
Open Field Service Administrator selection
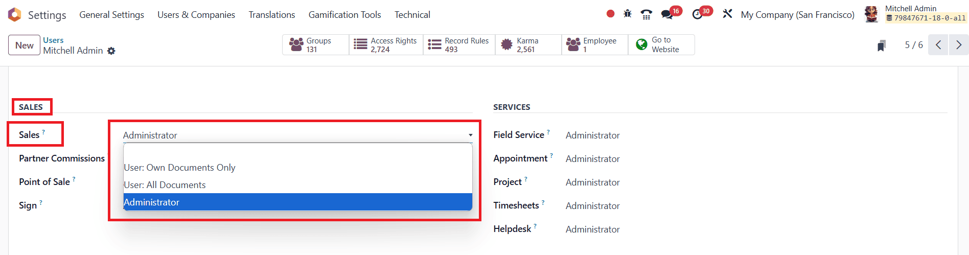(593, 135)
